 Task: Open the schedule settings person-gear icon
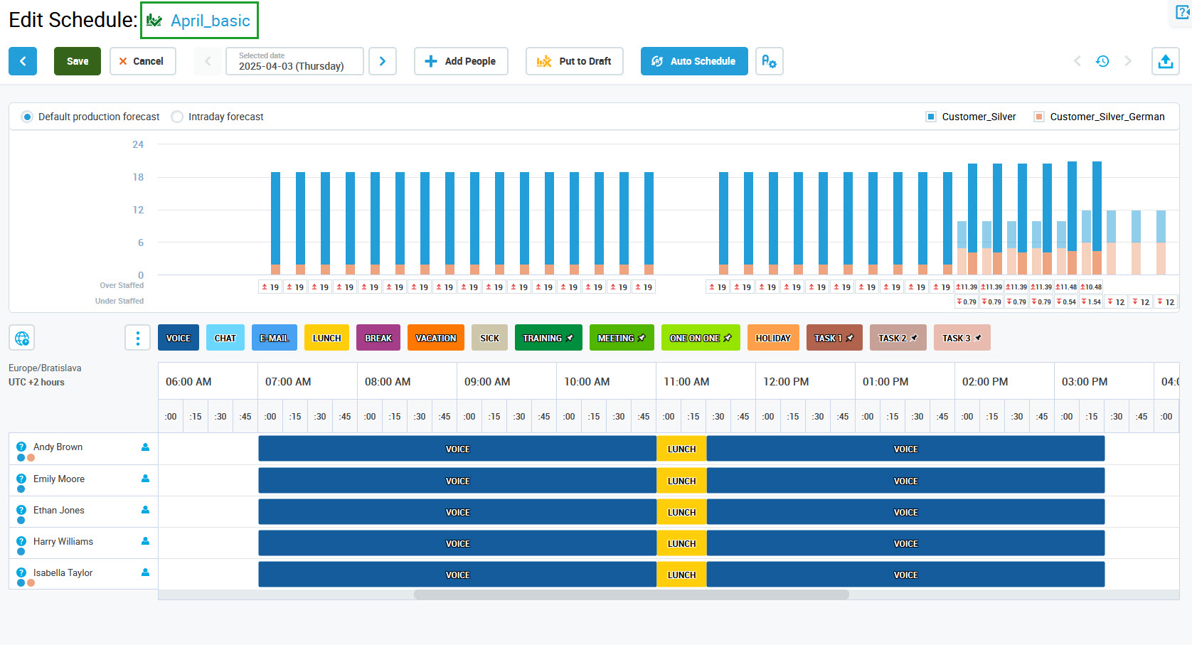769,61
